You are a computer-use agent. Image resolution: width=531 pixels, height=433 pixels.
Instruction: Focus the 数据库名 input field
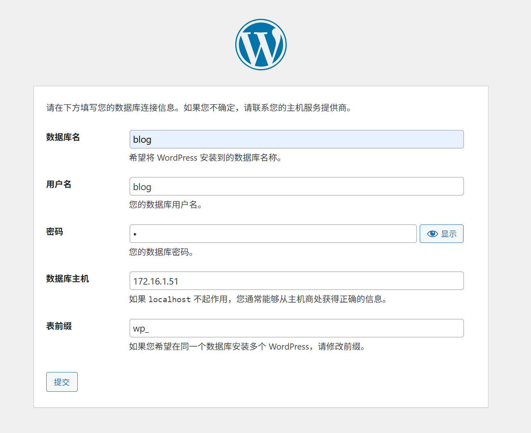pyautogui.click(x=297, y=139)
